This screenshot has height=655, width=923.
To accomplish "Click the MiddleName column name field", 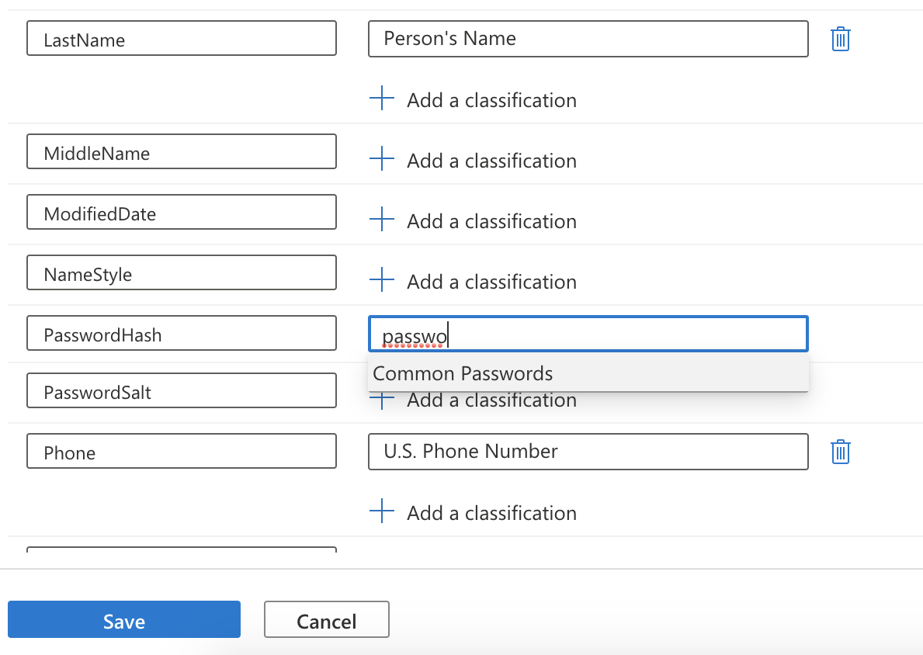I will click(182, 151).
